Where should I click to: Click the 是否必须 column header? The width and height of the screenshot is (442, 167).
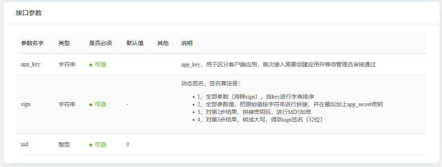(x=100, y=43)
